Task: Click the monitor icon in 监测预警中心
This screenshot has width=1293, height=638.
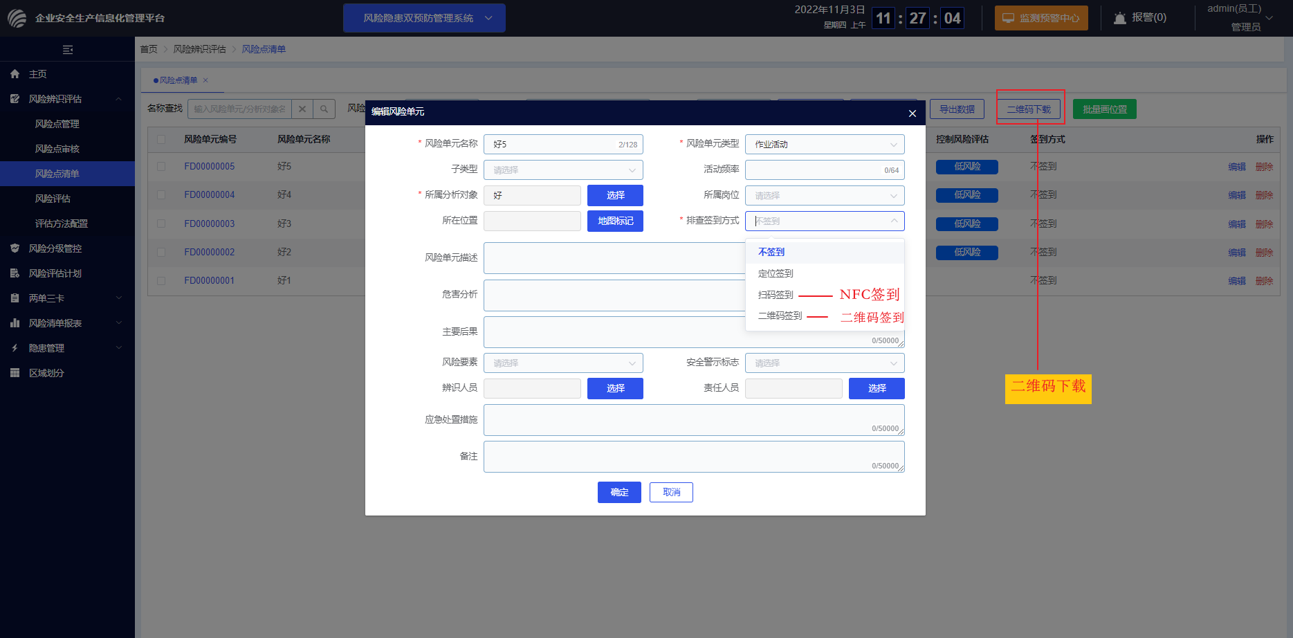Action: pyautogui.click(x=1008, y=18)
